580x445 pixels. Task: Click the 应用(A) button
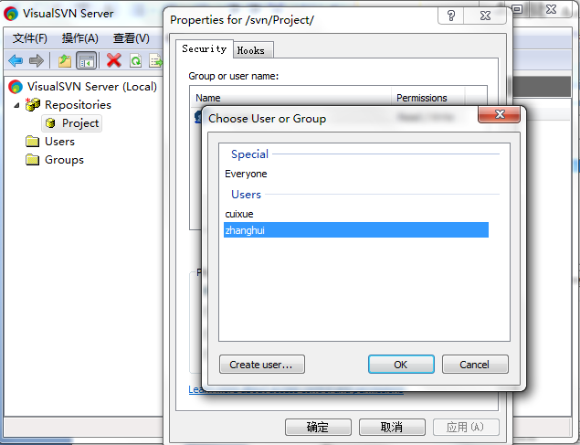point(466,428)
